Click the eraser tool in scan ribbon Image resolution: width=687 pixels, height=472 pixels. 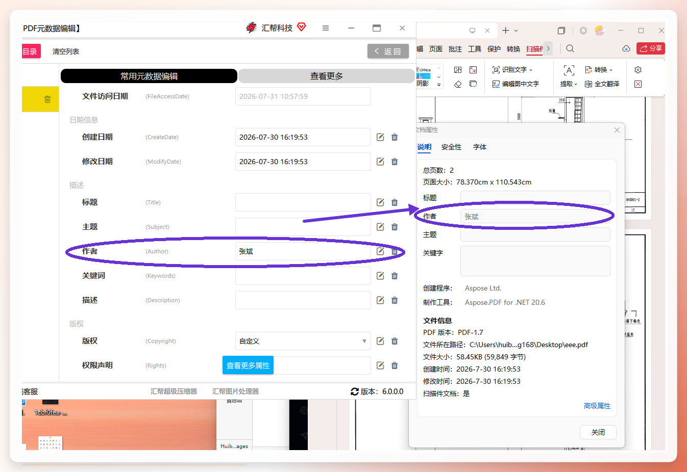[x=458, y=84]
